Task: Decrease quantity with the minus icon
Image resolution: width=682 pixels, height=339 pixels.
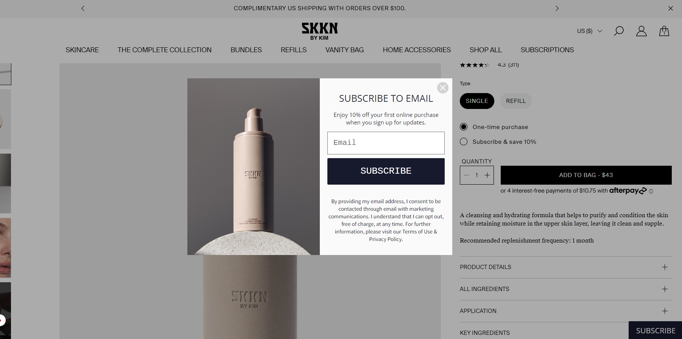Action: pos(467,175)
